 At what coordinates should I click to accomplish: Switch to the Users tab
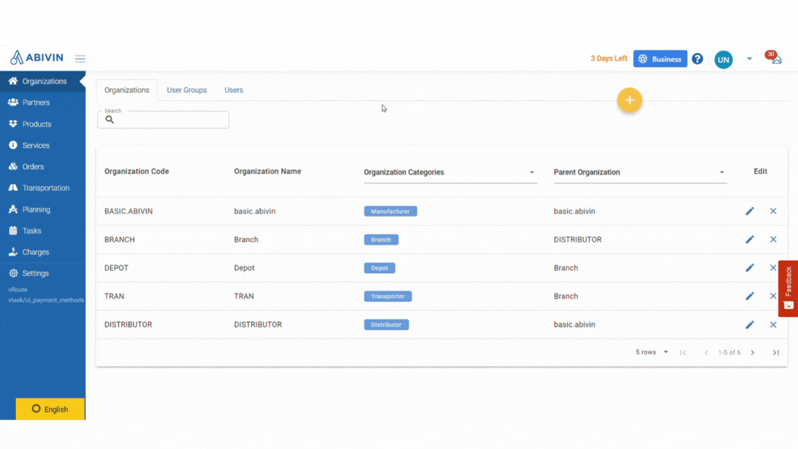(x=233, y=90)
